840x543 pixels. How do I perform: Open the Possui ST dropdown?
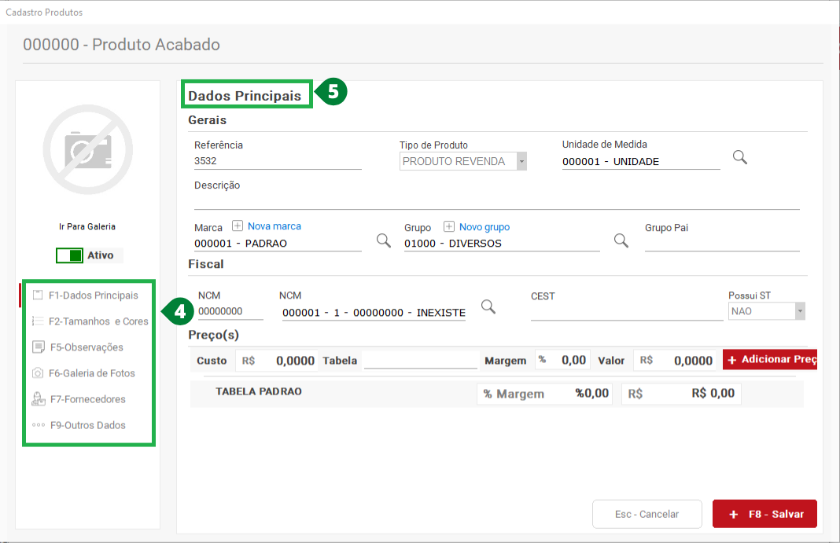pyautogui.click(x=767, y=311)
